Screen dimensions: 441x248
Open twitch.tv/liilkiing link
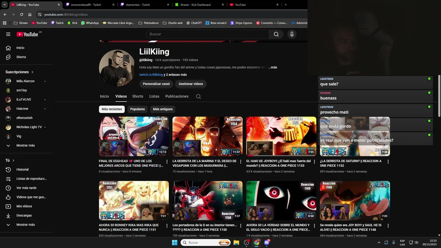point(151,75)
